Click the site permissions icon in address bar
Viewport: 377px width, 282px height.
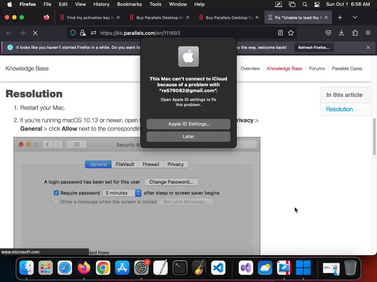94,33
